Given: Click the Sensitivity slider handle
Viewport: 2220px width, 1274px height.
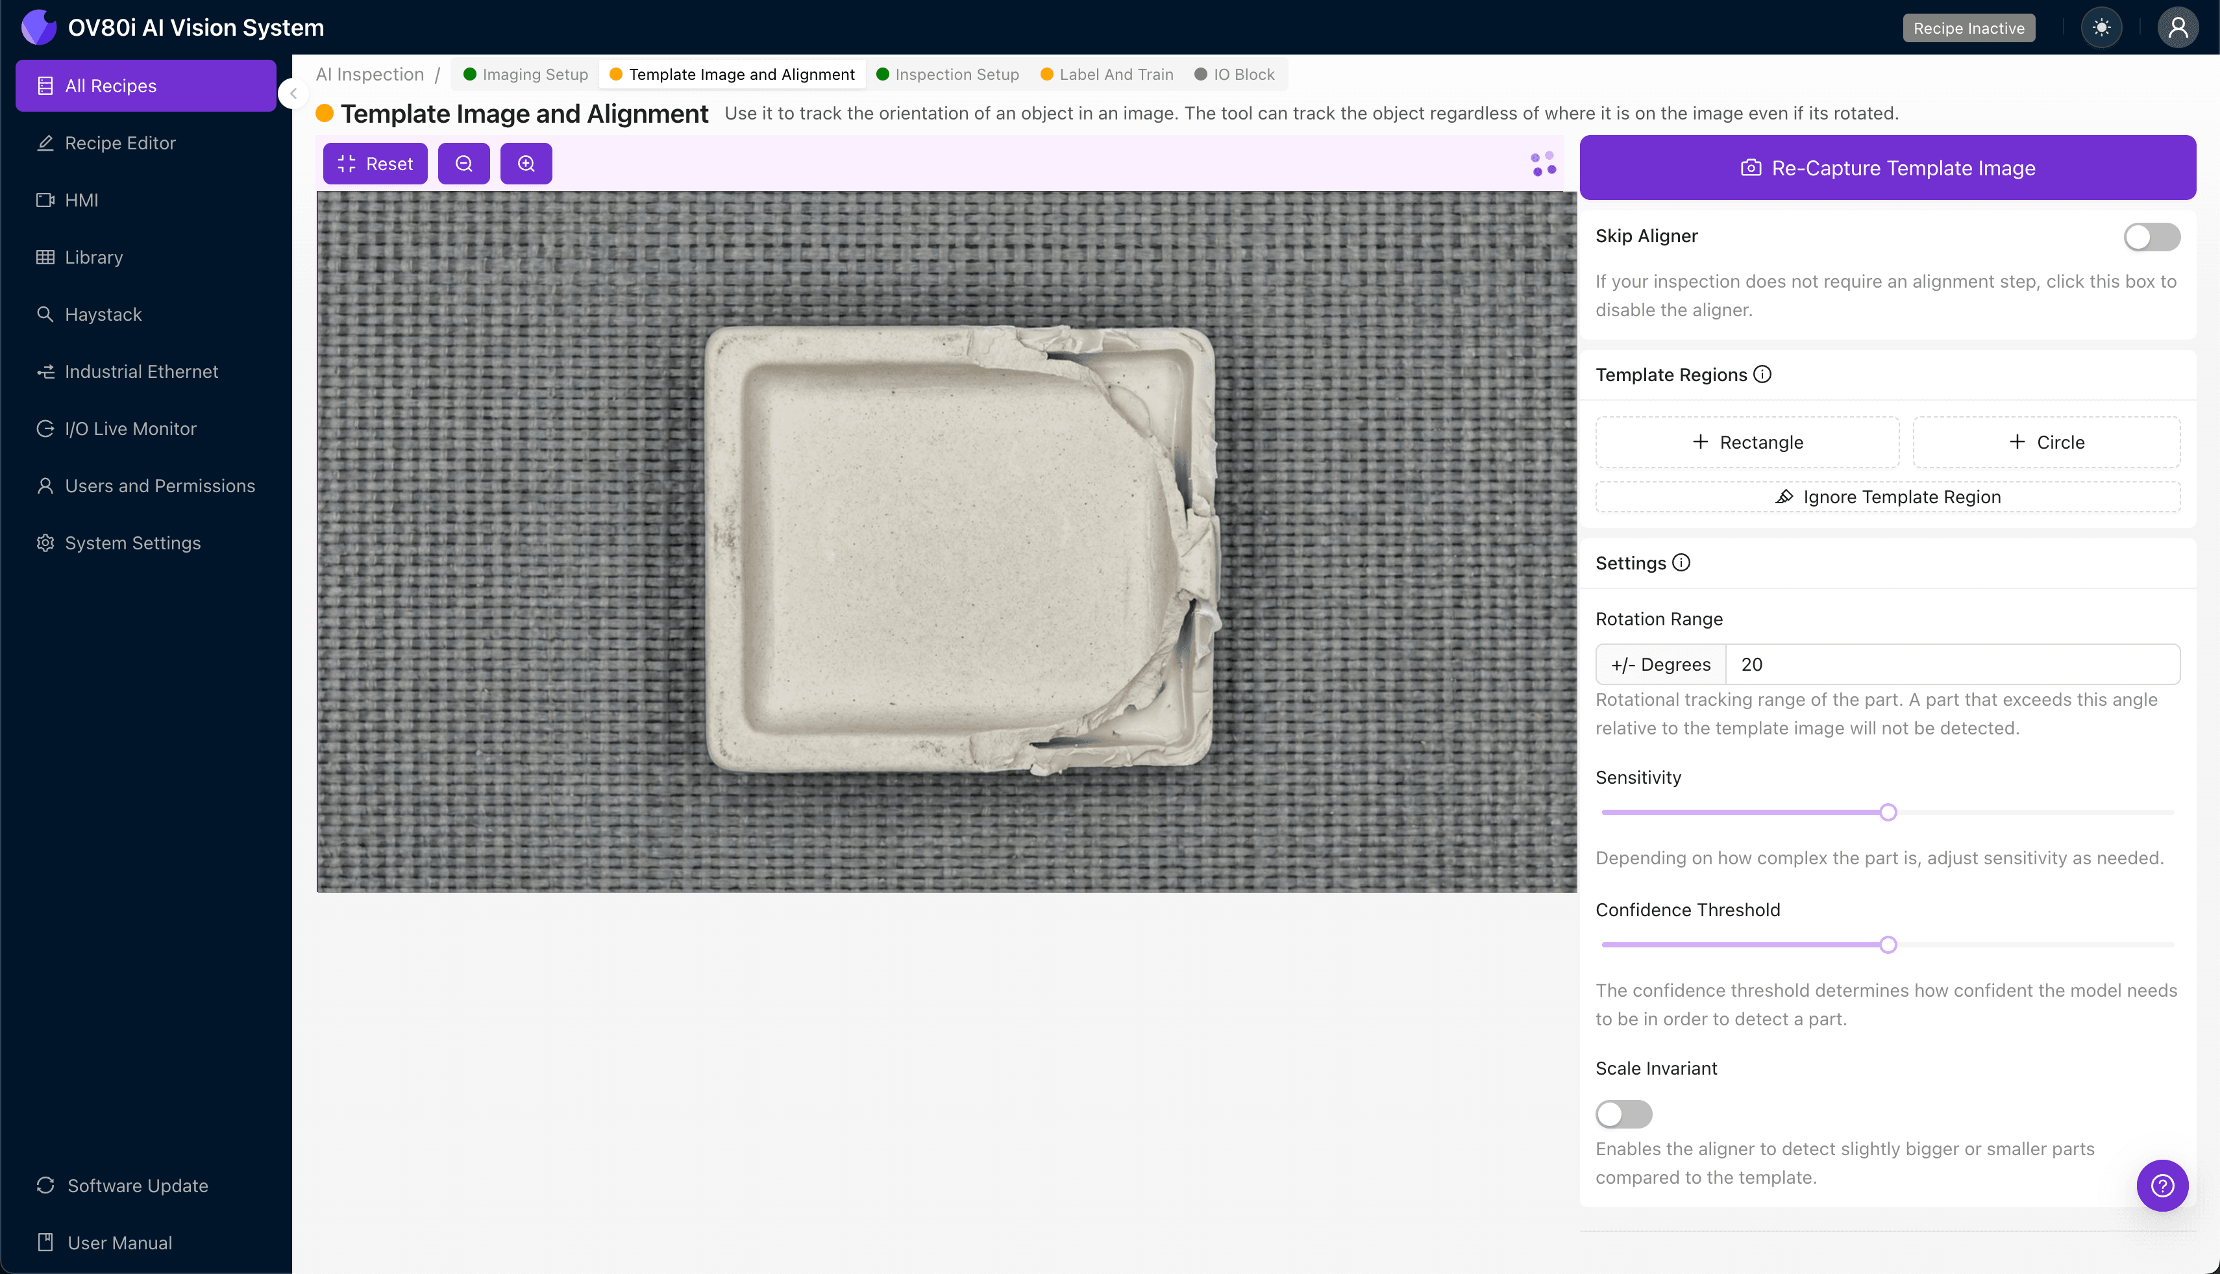Looking at the screenshot, I should click(1888, 812).
